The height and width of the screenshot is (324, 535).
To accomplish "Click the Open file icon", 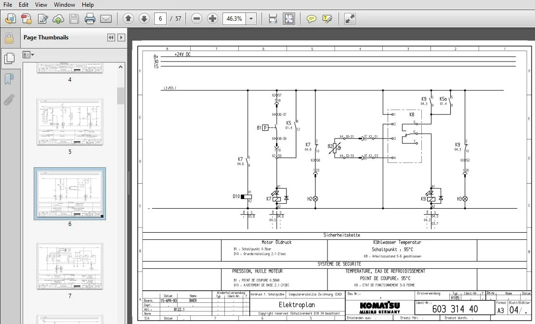I will (x=11, y=19).
